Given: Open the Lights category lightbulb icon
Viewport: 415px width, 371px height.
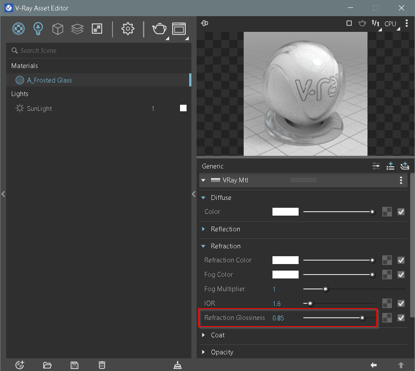Looking at the screenshot, I should point(38,29).
